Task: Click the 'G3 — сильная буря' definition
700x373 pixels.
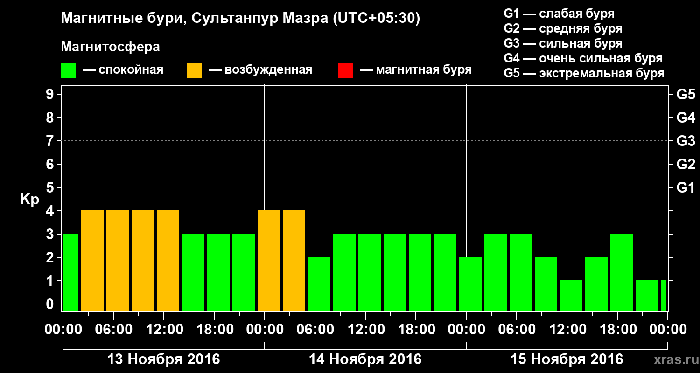Action: coord(563,43)
